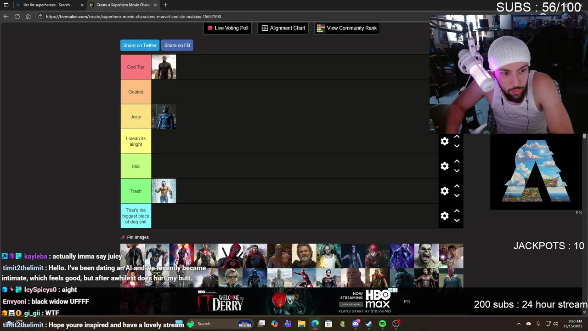Open Discord from taskbar

[356, 324]
